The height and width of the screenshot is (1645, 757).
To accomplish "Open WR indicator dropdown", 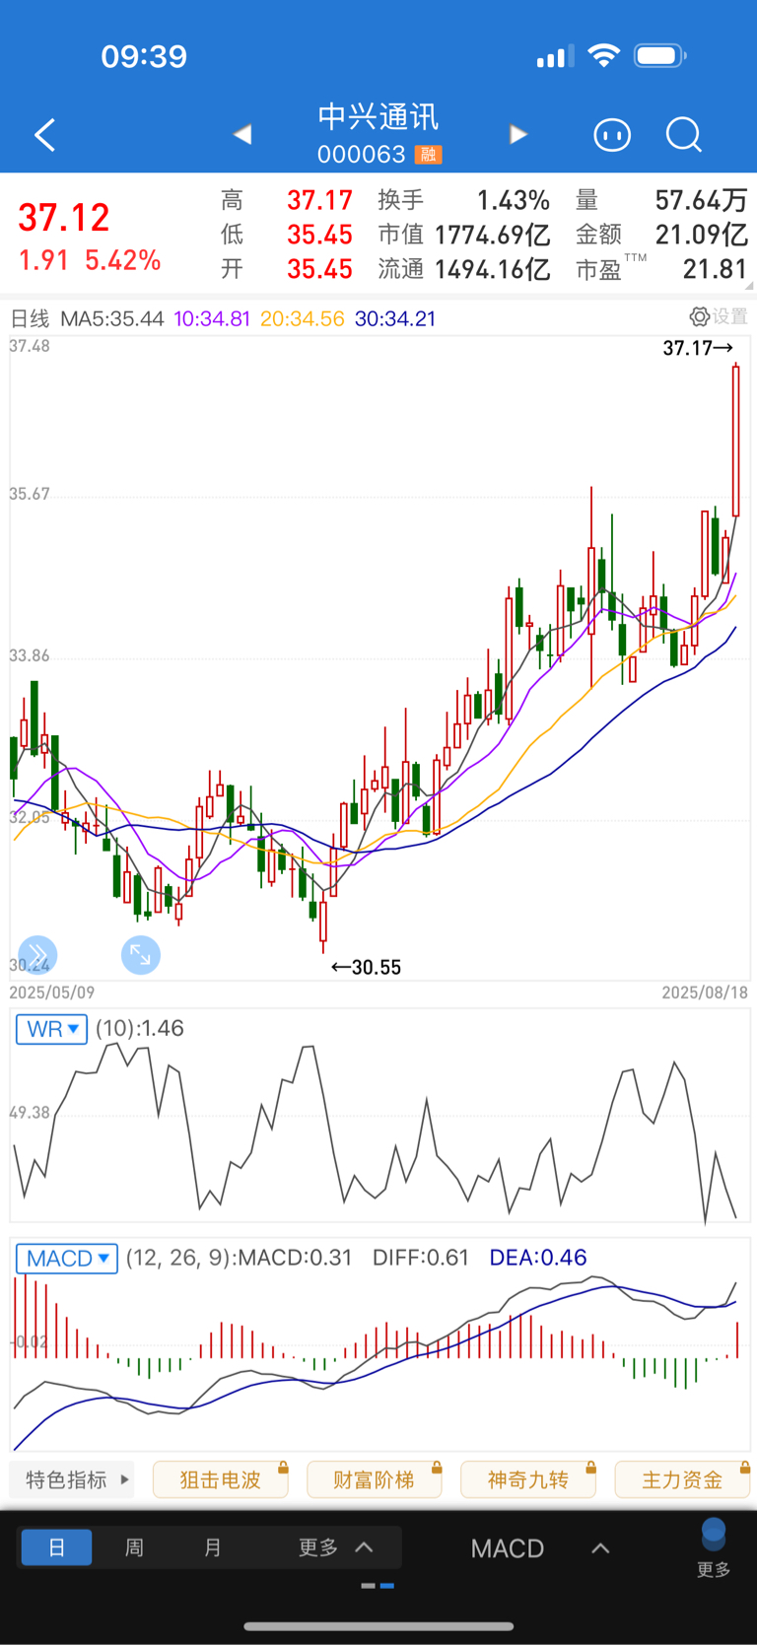I will point(51,1029).
